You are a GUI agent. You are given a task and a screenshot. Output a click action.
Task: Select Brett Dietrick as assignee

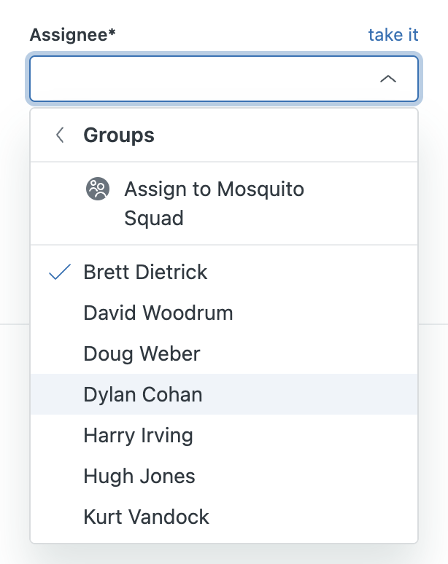(146, 273)
